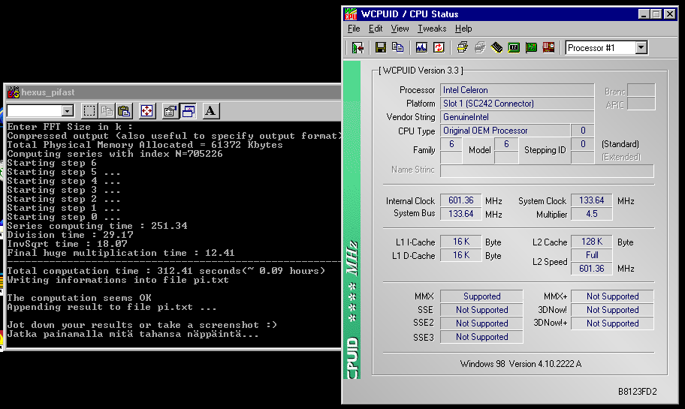Click the dark red board icon in toolbar
Image resolution: width=685 pixels, height=409 pixels.
click(x=549, y=47)
